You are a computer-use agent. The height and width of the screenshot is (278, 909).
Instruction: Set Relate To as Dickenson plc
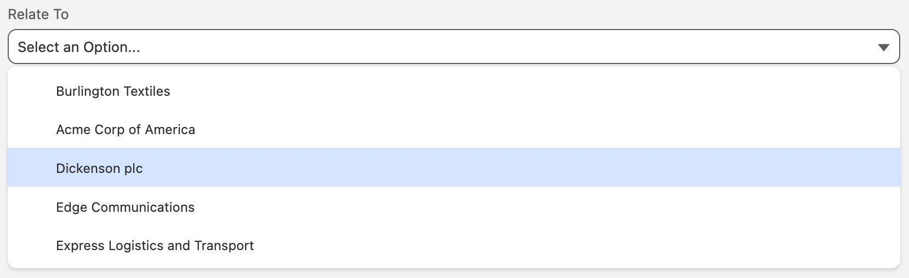point(99,169)
